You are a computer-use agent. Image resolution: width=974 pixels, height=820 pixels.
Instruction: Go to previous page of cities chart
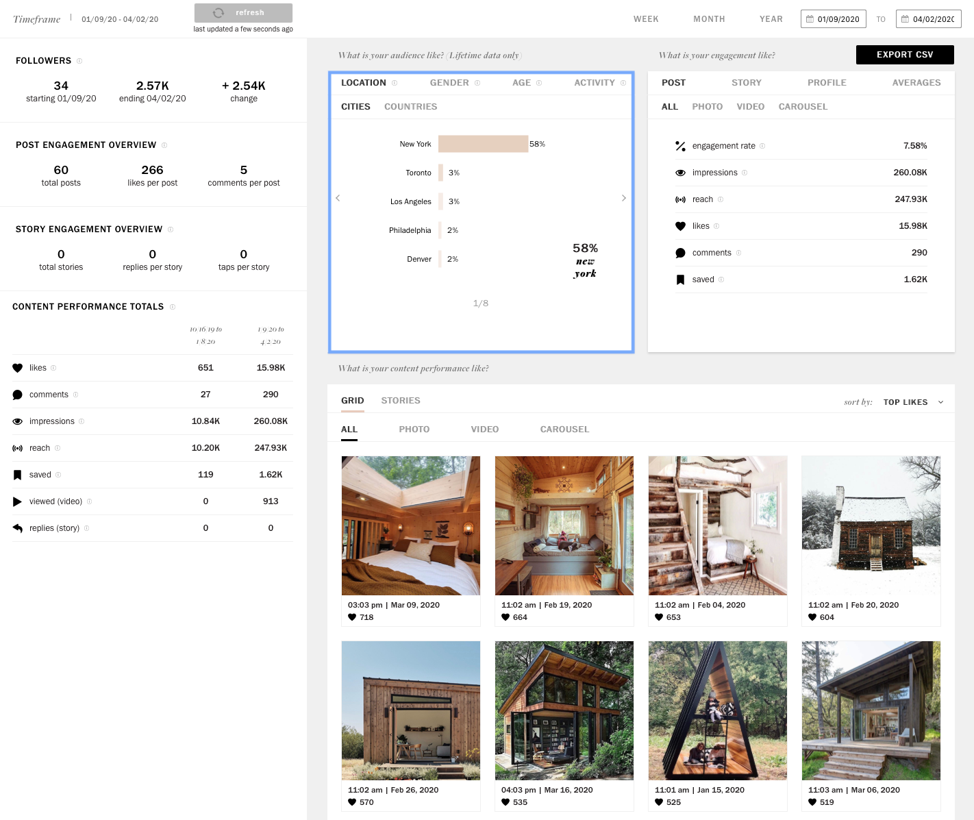[x=338, y=198]
